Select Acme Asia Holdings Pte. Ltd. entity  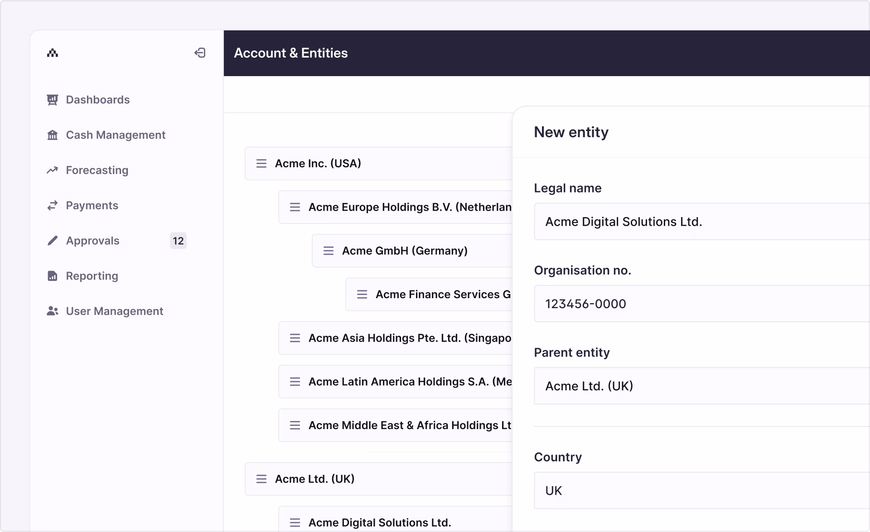point(396,338)
